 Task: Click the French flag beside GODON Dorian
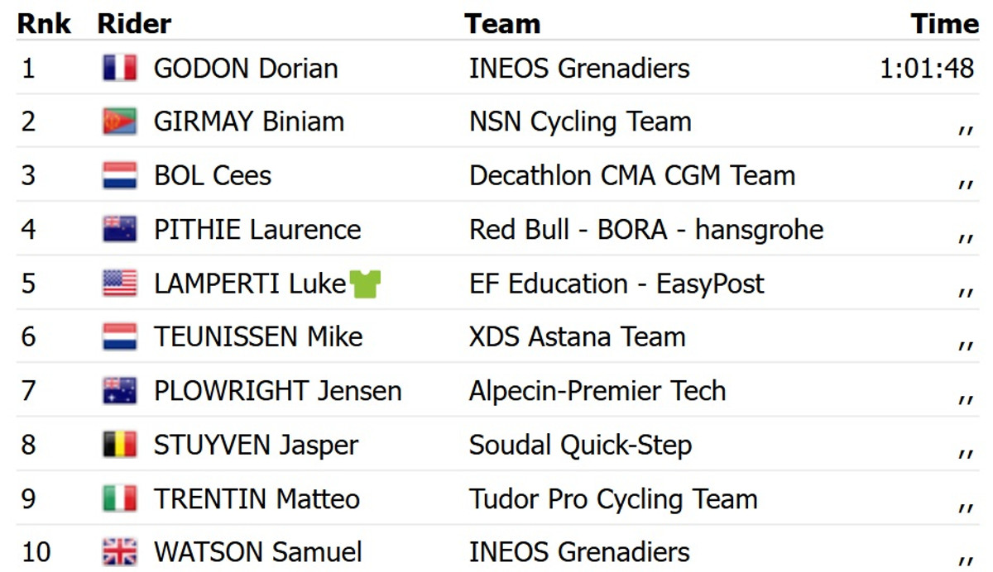point(120,68)
